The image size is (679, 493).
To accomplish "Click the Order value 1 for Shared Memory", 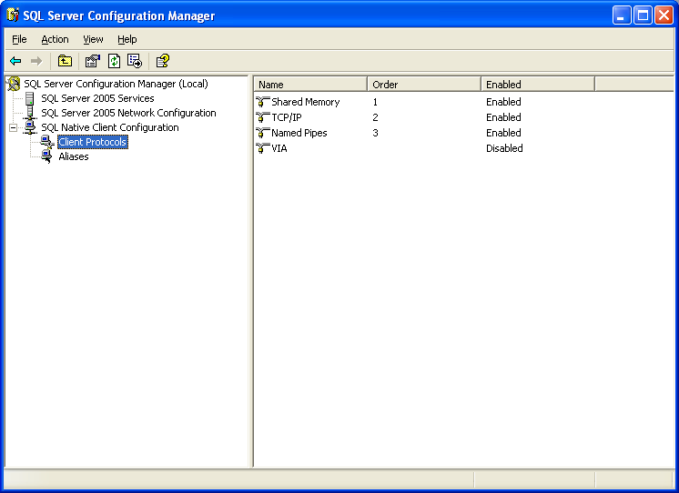I will click(375, 102).
